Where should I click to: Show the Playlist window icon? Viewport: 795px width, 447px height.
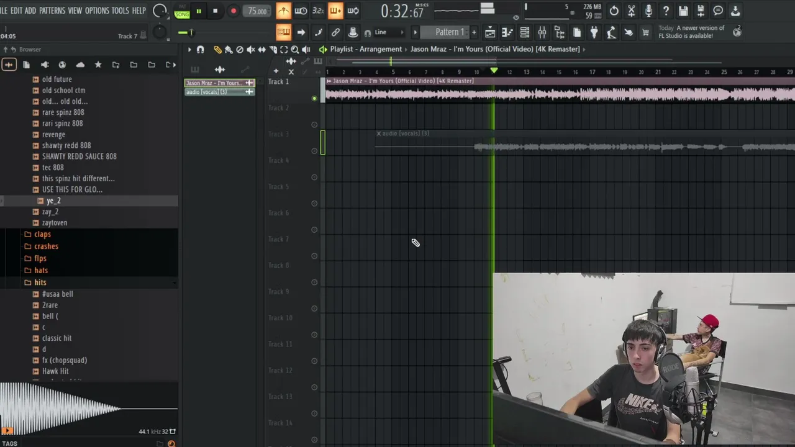490,32
